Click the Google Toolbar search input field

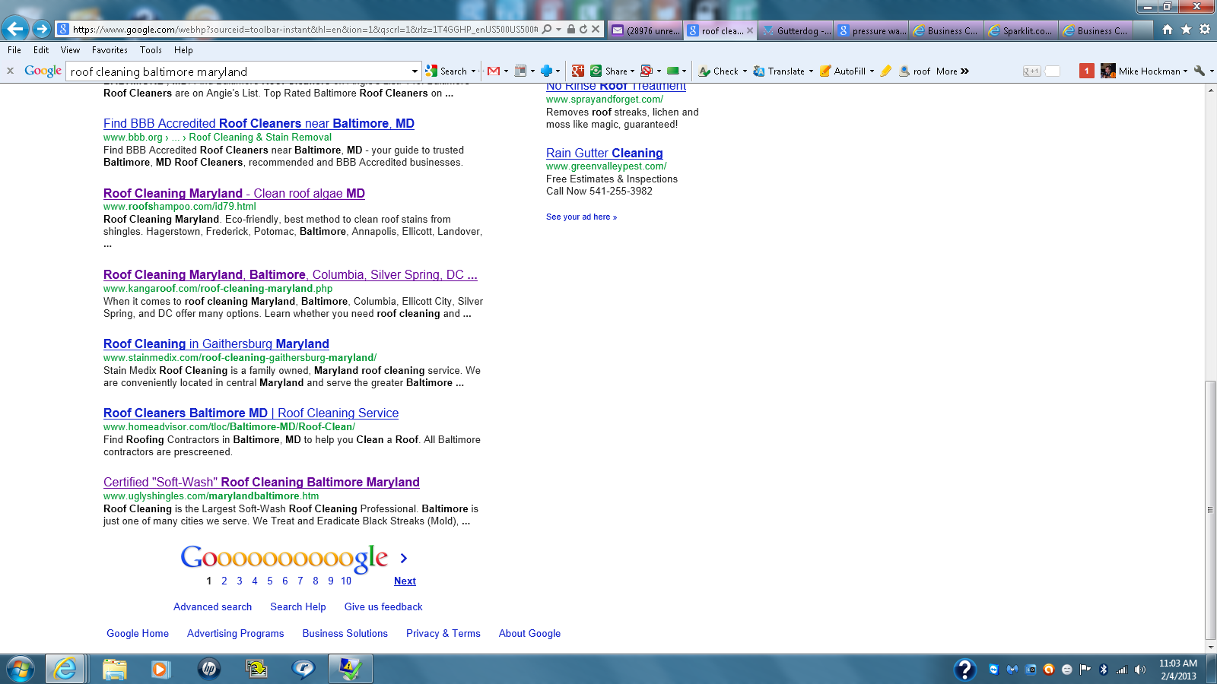point(238,71)
